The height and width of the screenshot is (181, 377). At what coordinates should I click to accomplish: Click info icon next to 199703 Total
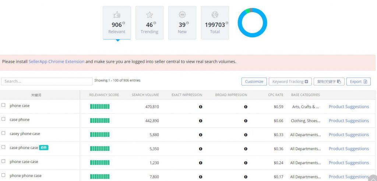click(x=227, y=23)
